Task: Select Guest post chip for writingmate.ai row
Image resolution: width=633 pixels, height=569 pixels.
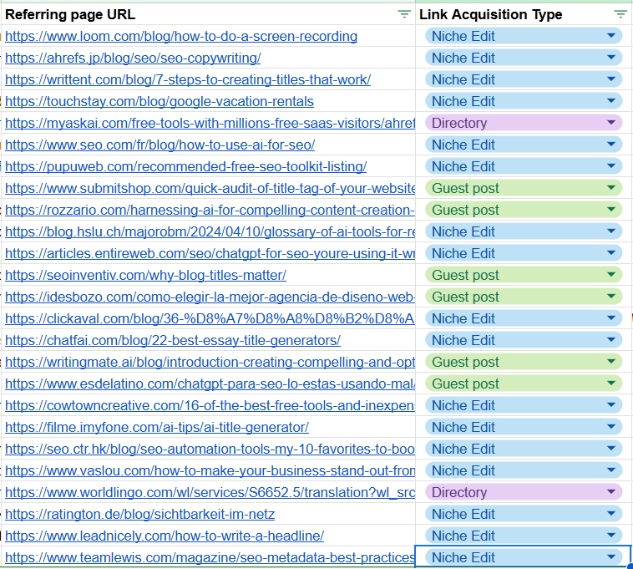Action: 465,362
